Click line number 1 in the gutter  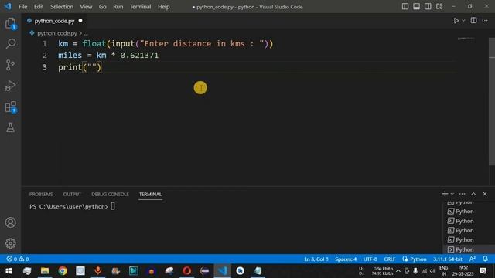click(x=45, y=44)
